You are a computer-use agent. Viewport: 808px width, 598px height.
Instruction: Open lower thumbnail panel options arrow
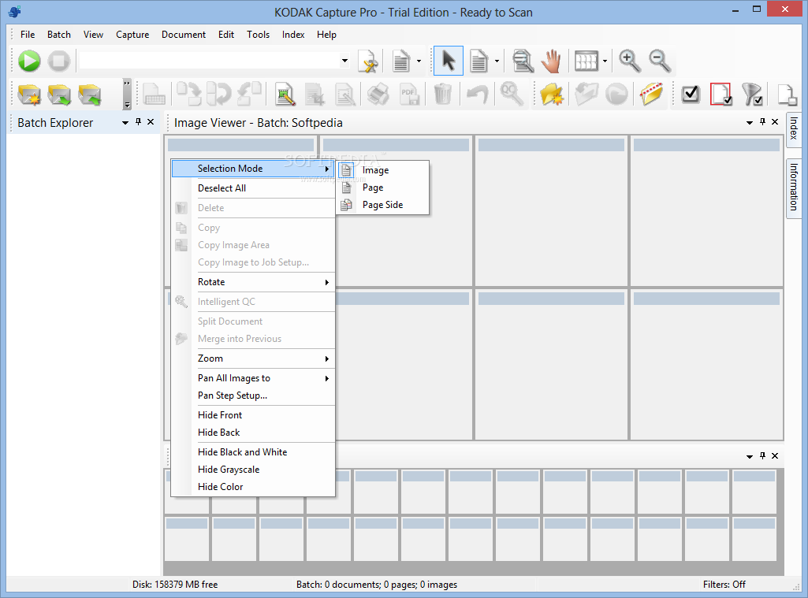tap(750, 456)
